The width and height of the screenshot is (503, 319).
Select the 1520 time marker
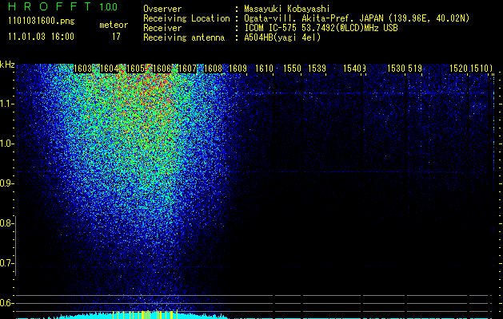(458, 69)
